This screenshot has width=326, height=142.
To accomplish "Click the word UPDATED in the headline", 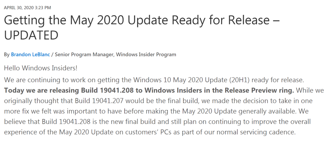I will (x=31, y=35).
